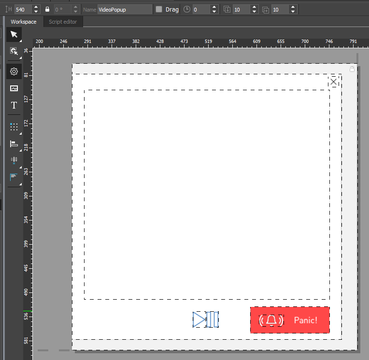Switch to the Script editor tab

click(x=63, y=22)
